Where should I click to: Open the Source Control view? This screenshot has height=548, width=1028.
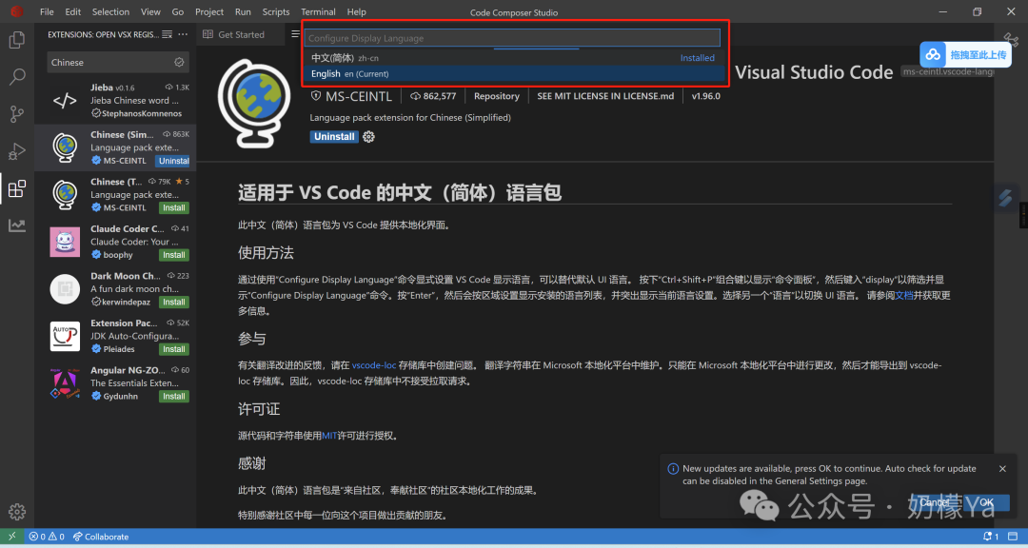pyautogui.click(x=17, y=114)
